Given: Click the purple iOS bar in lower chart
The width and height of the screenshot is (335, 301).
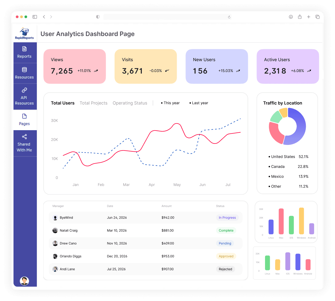Looking at the screenshot, I should [x=288, y=261].
